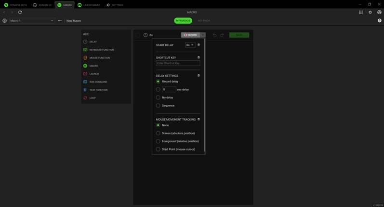This screenshot has height=207, width=384.
Task: Click the Delay Settings info icon
Action: pyautogui.click(x=199, y=76)
